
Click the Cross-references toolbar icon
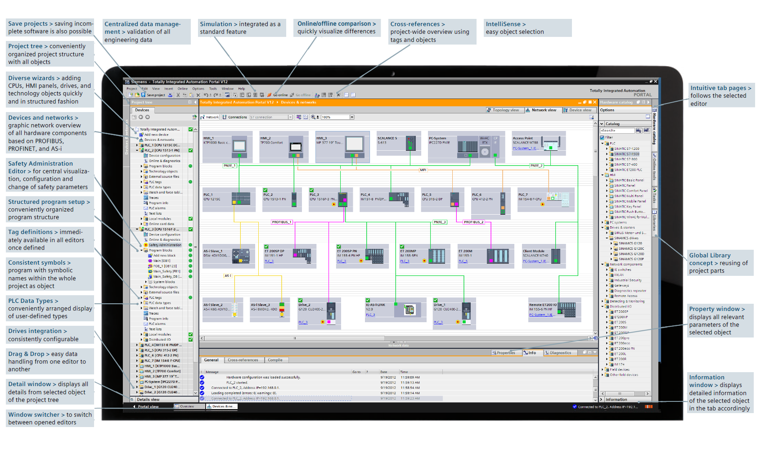tap(338, 95)
